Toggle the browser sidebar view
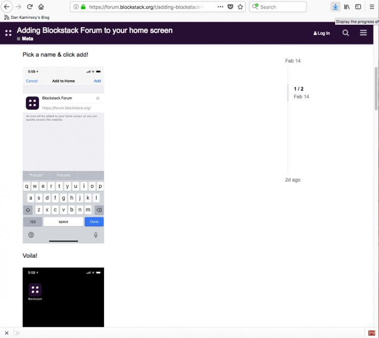Viewport: 379px width, 338px height. pos(358,7)
